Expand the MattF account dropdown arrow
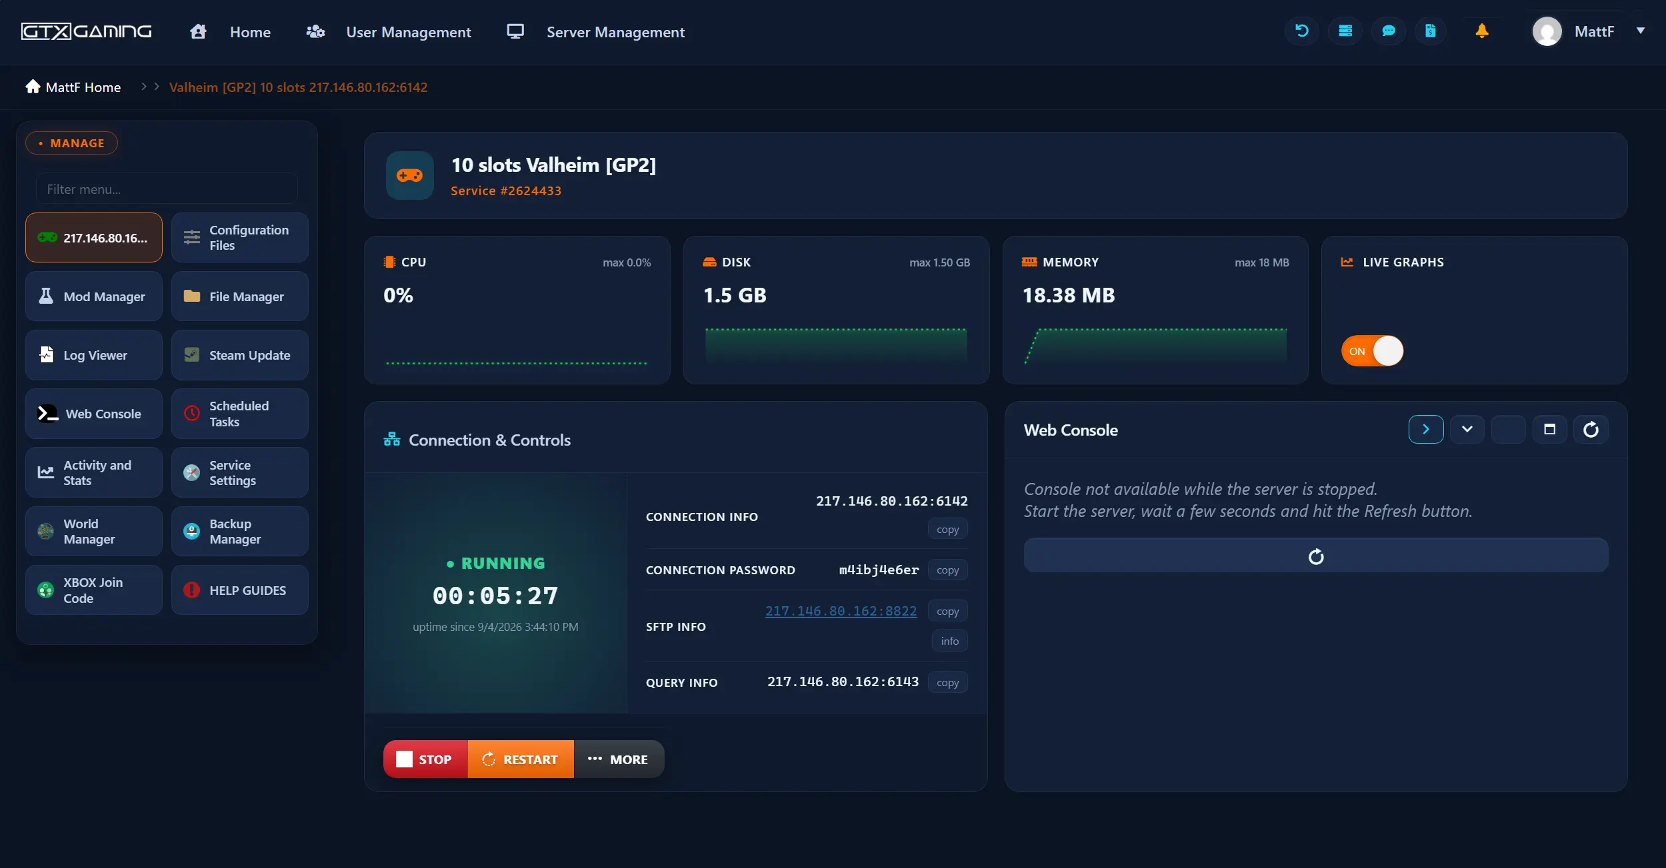This screenshot has width=1666, height=868. click(x=1641, y=31)
